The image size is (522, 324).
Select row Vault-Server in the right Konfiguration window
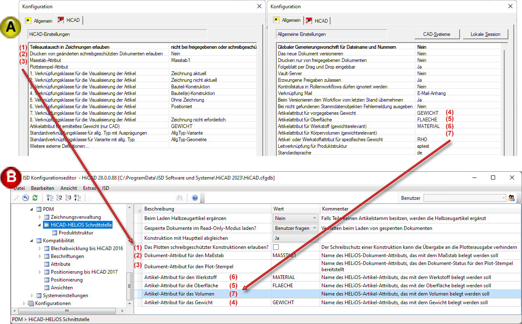pyautogui.click(x=388, y=73)
